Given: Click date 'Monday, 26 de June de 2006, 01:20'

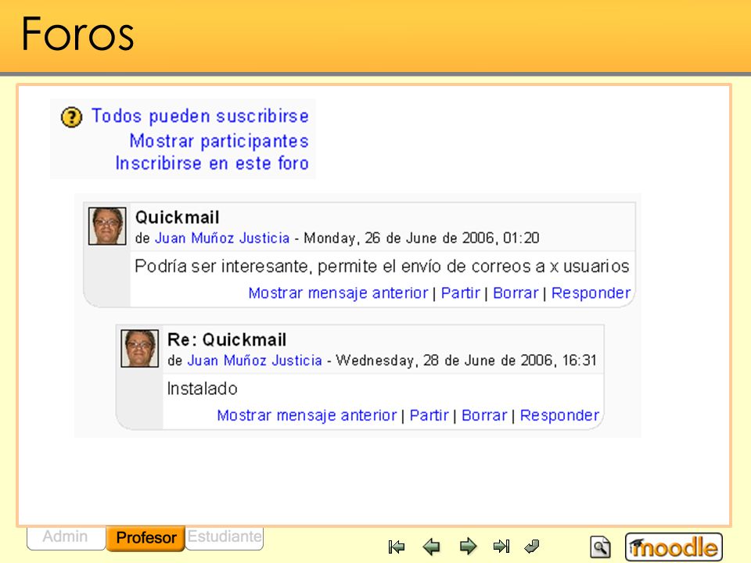Looking at the screenshot, I should (422, 238).
